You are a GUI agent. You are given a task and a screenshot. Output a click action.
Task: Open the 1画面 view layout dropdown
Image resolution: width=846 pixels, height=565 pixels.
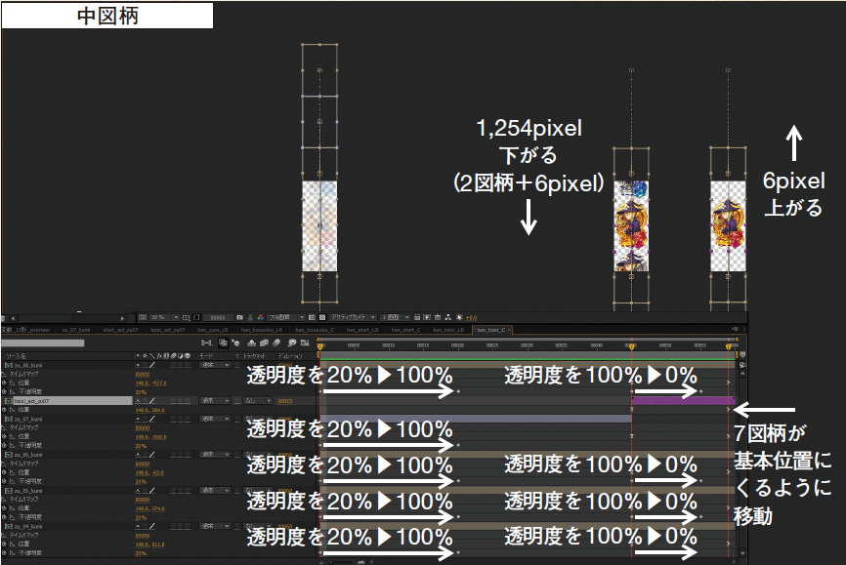[395, 317]
